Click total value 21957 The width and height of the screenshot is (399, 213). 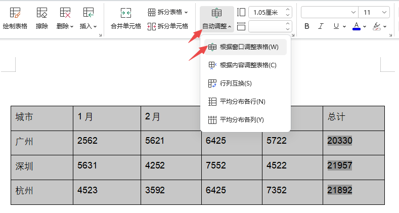340,165
